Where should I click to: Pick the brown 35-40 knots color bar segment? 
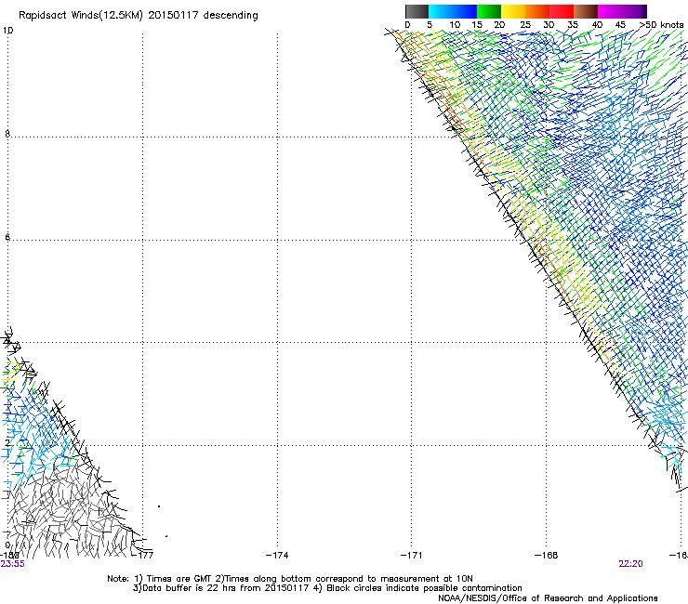[586, 11]
